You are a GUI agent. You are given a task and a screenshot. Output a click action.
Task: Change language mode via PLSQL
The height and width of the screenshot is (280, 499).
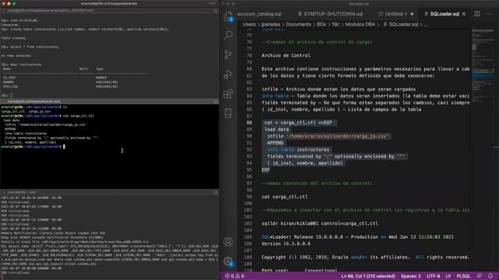(463, 276)
